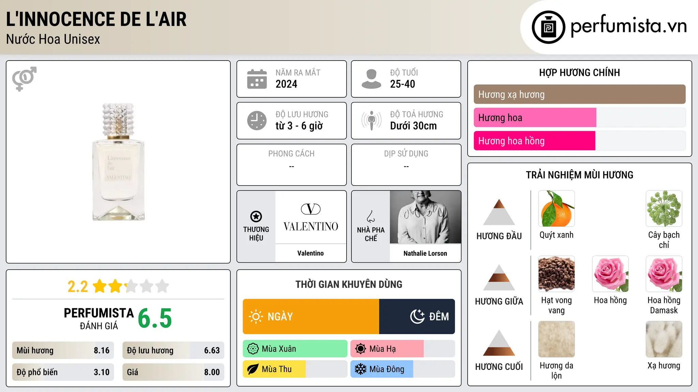Click the Phong cách card
This screenshot has width=698, height=392.
point(291,165)
